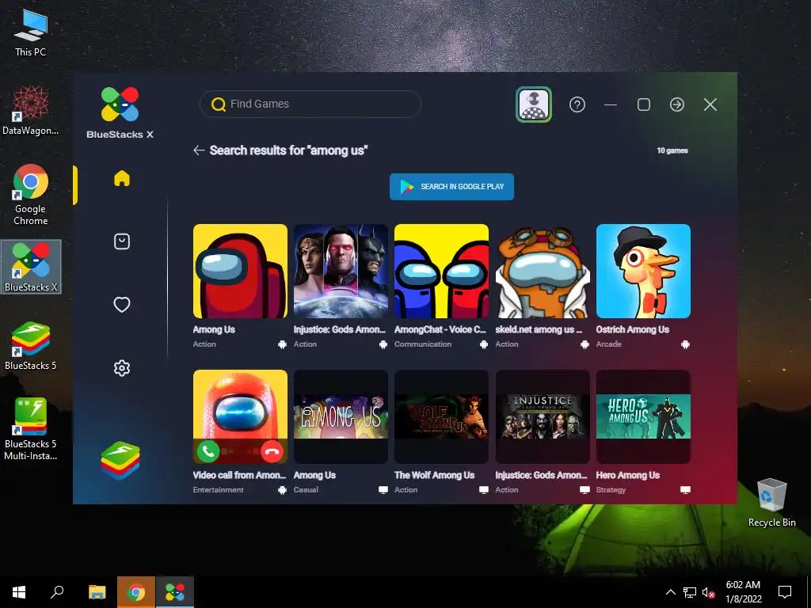Click the Android icon under skeld.net among us
The width and height of the screenshot is (811, 608).
click(584, 344)
